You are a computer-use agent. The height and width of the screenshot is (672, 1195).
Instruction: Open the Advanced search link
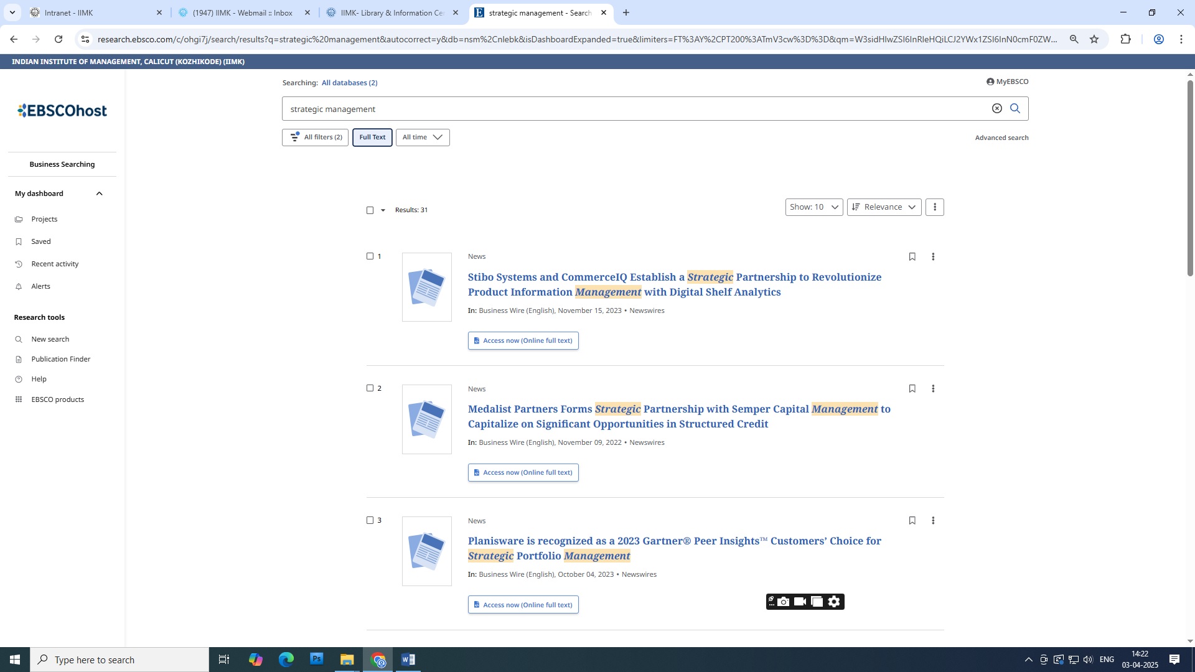pyautogui.click(x=1001, y=138)
